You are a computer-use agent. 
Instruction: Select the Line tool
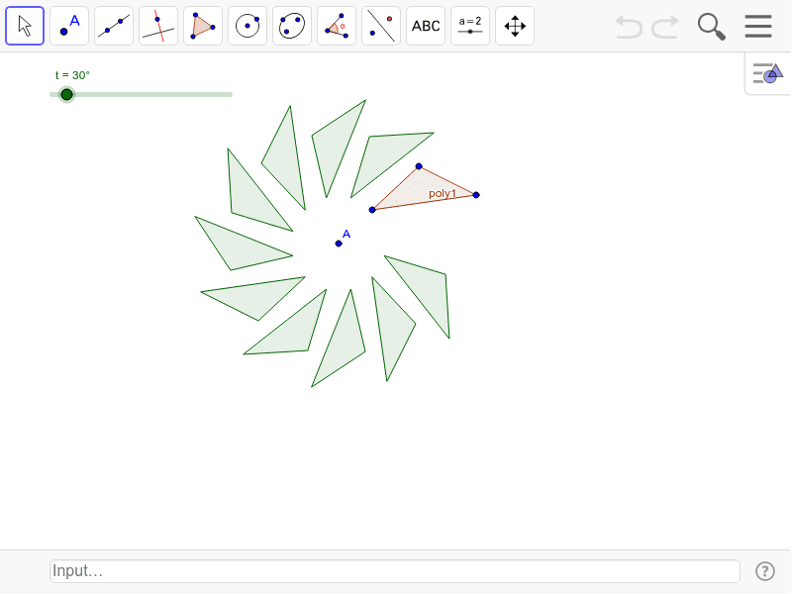tap(114, 26)
